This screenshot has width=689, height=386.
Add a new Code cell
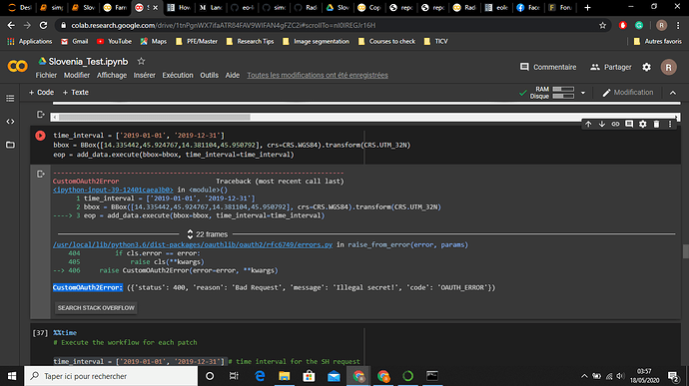(x=41, y=92)
